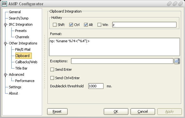The image size is (185, 118).
Task: Select IRC Integration in the tree
Action: pos(21,24)
